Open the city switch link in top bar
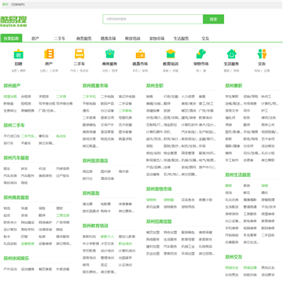283x283 pixels. (x=18, y=5)
